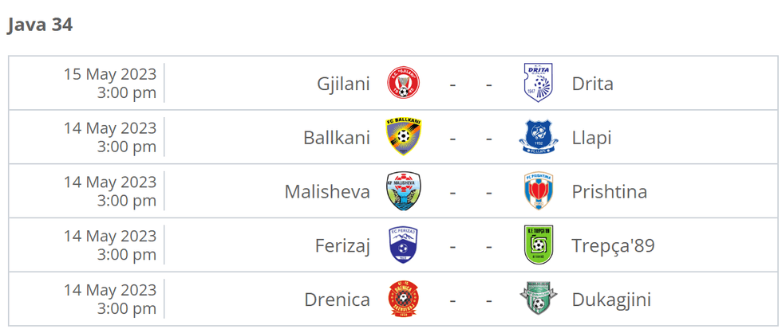The width and height of the screenshot is (782, 329).
Task: Visit the Trepça'89 team link
Action: (613, 246)
